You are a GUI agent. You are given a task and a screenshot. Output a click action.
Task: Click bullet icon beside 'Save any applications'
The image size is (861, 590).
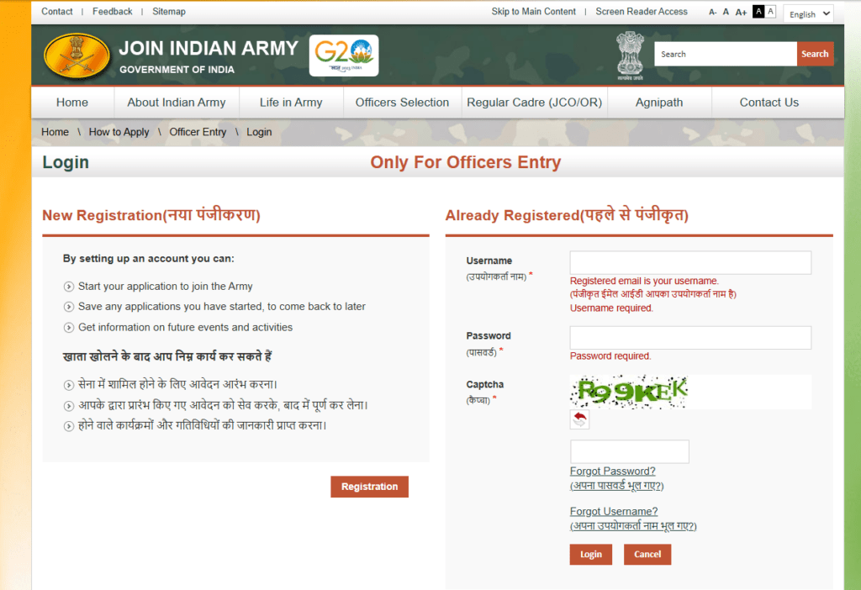click(x=69, y=307)
